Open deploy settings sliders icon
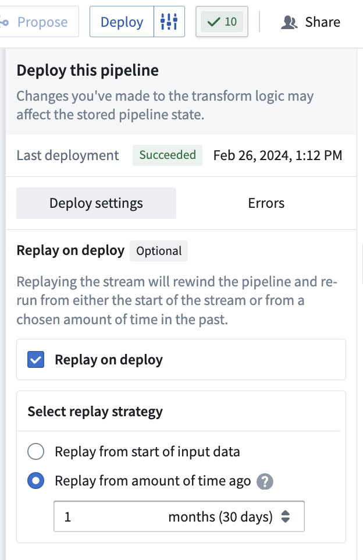The image size is (363, 560). tap(169, 22)
